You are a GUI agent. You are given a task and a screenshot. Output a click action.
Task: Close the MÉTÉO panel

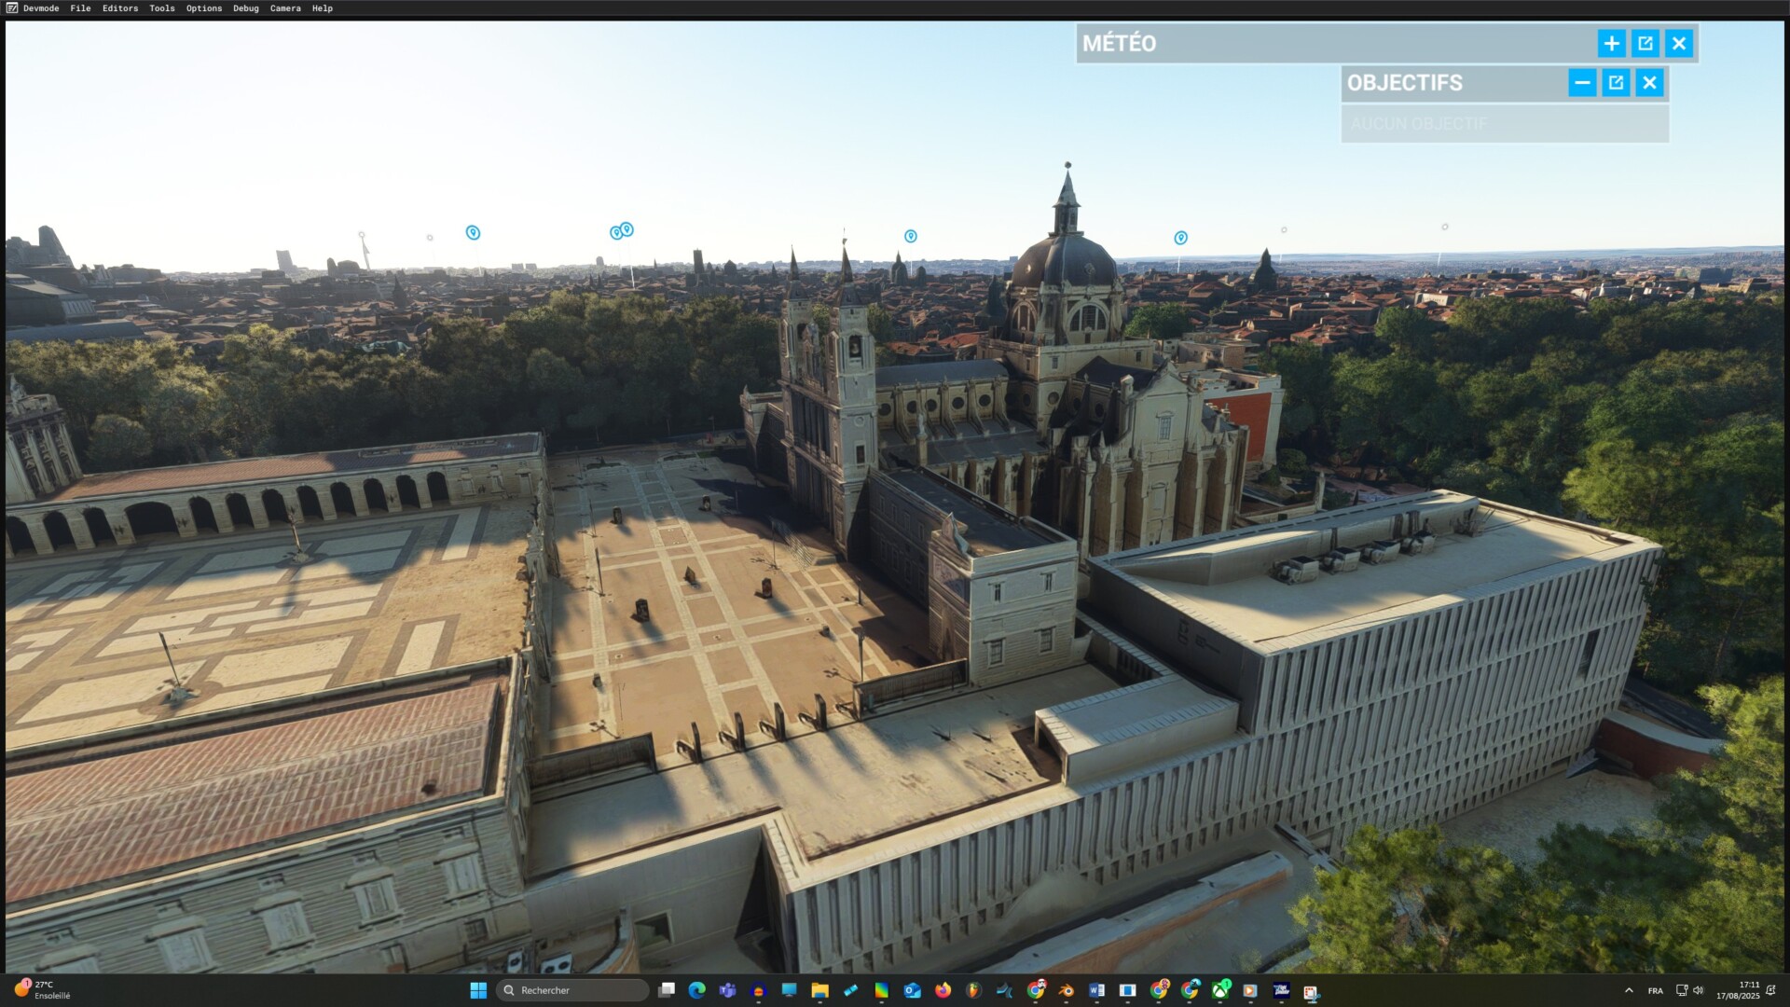tap(1679, 44)
